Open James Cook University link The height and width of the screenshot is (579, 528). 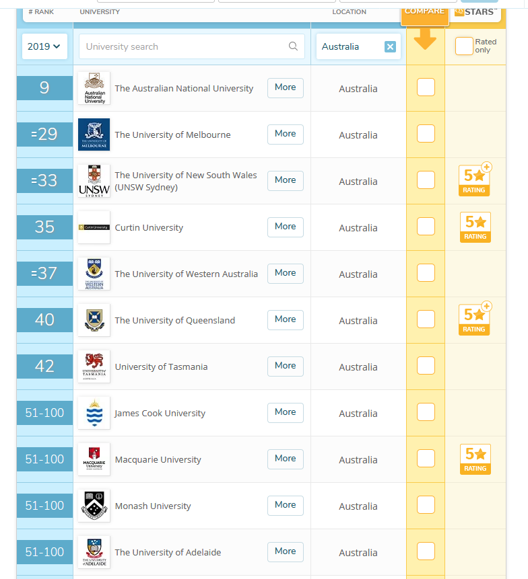160,413
